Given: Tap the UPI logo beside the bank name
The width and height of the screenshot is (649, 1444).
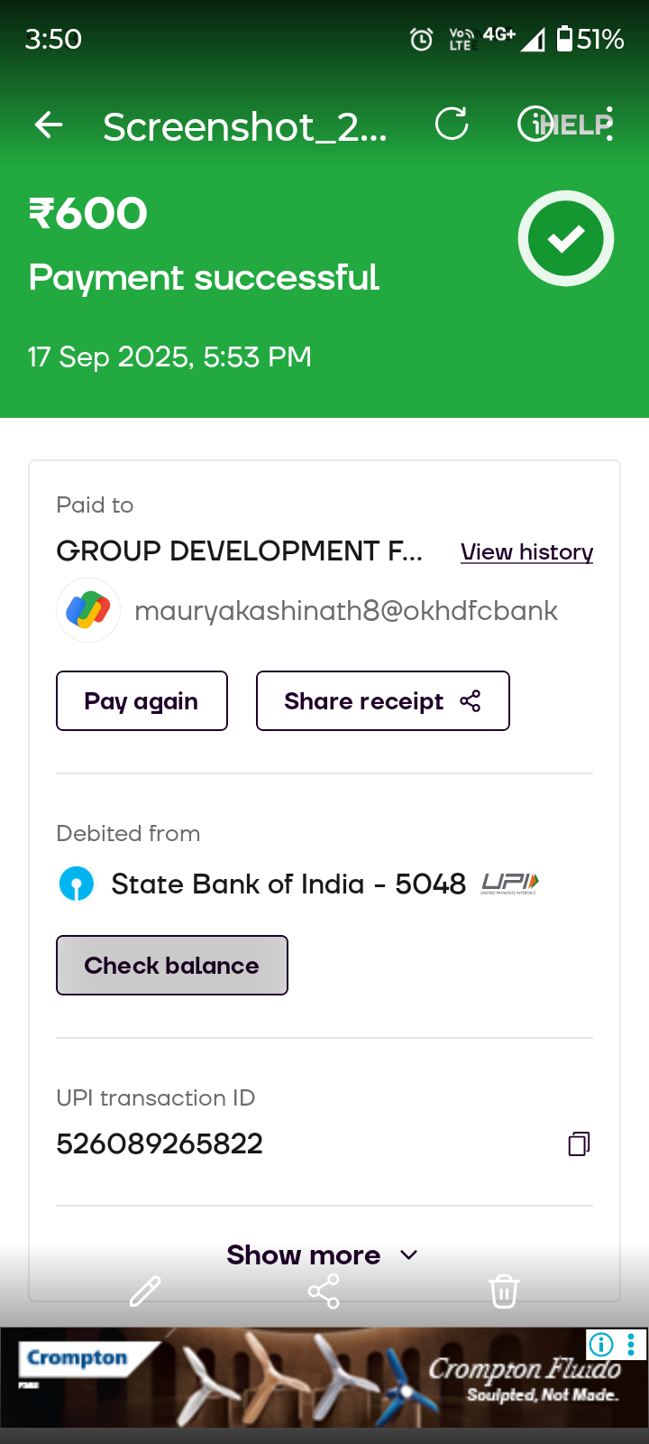Looking at the screenshot, I should click(x=509, y=883).
